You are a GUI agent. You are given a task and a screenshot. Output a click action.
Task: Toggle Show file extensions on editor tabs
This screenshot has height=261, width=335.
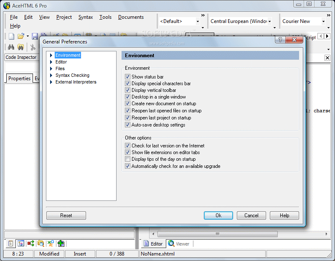127,152
